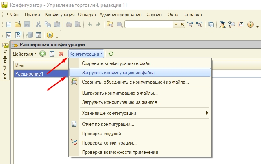Screen dimensions: 261x164
Task: Select Проверка возможности применения
Action: pyautogui.click(x=120, y=152)
